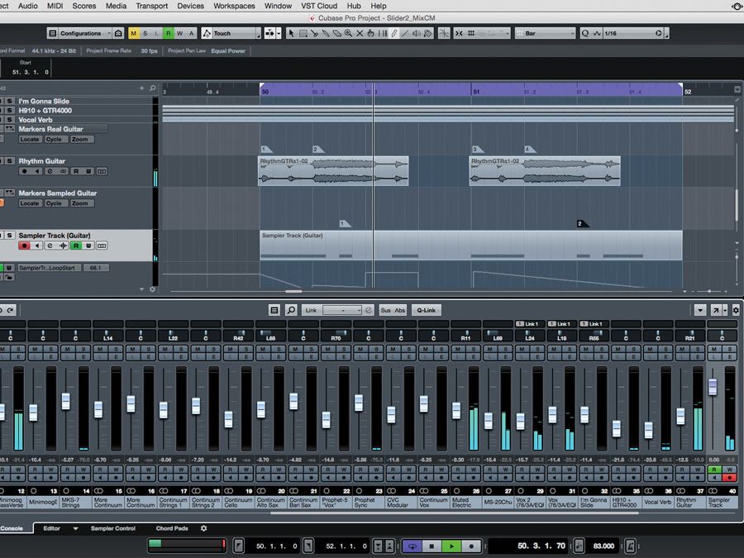744x558 pixels.
Task: Select the Line tool
Action: click(405, 33)
